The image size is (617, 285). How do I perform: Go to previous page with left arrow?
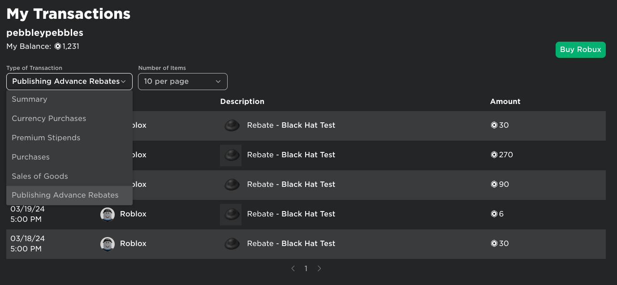tap(293, 268)
